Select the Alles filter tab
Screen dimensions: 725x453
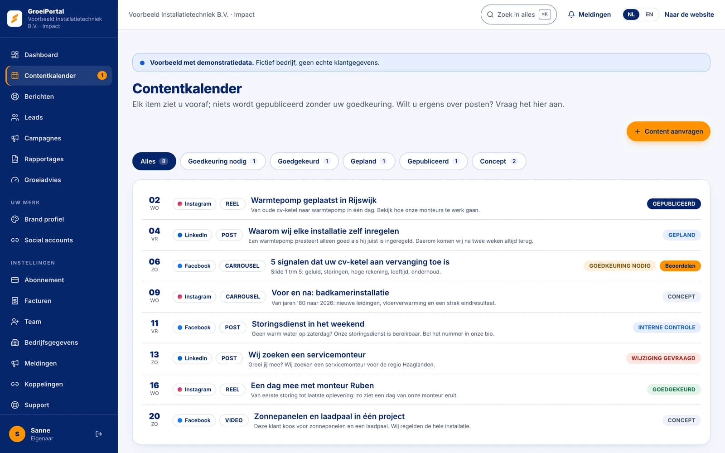(154, 161)
